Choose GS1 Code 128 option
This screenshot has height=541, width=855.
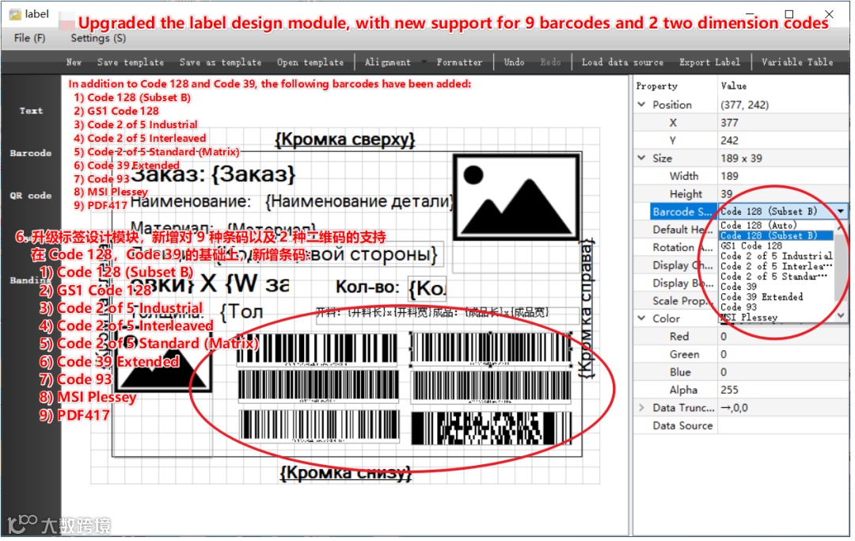pos(776,246)
